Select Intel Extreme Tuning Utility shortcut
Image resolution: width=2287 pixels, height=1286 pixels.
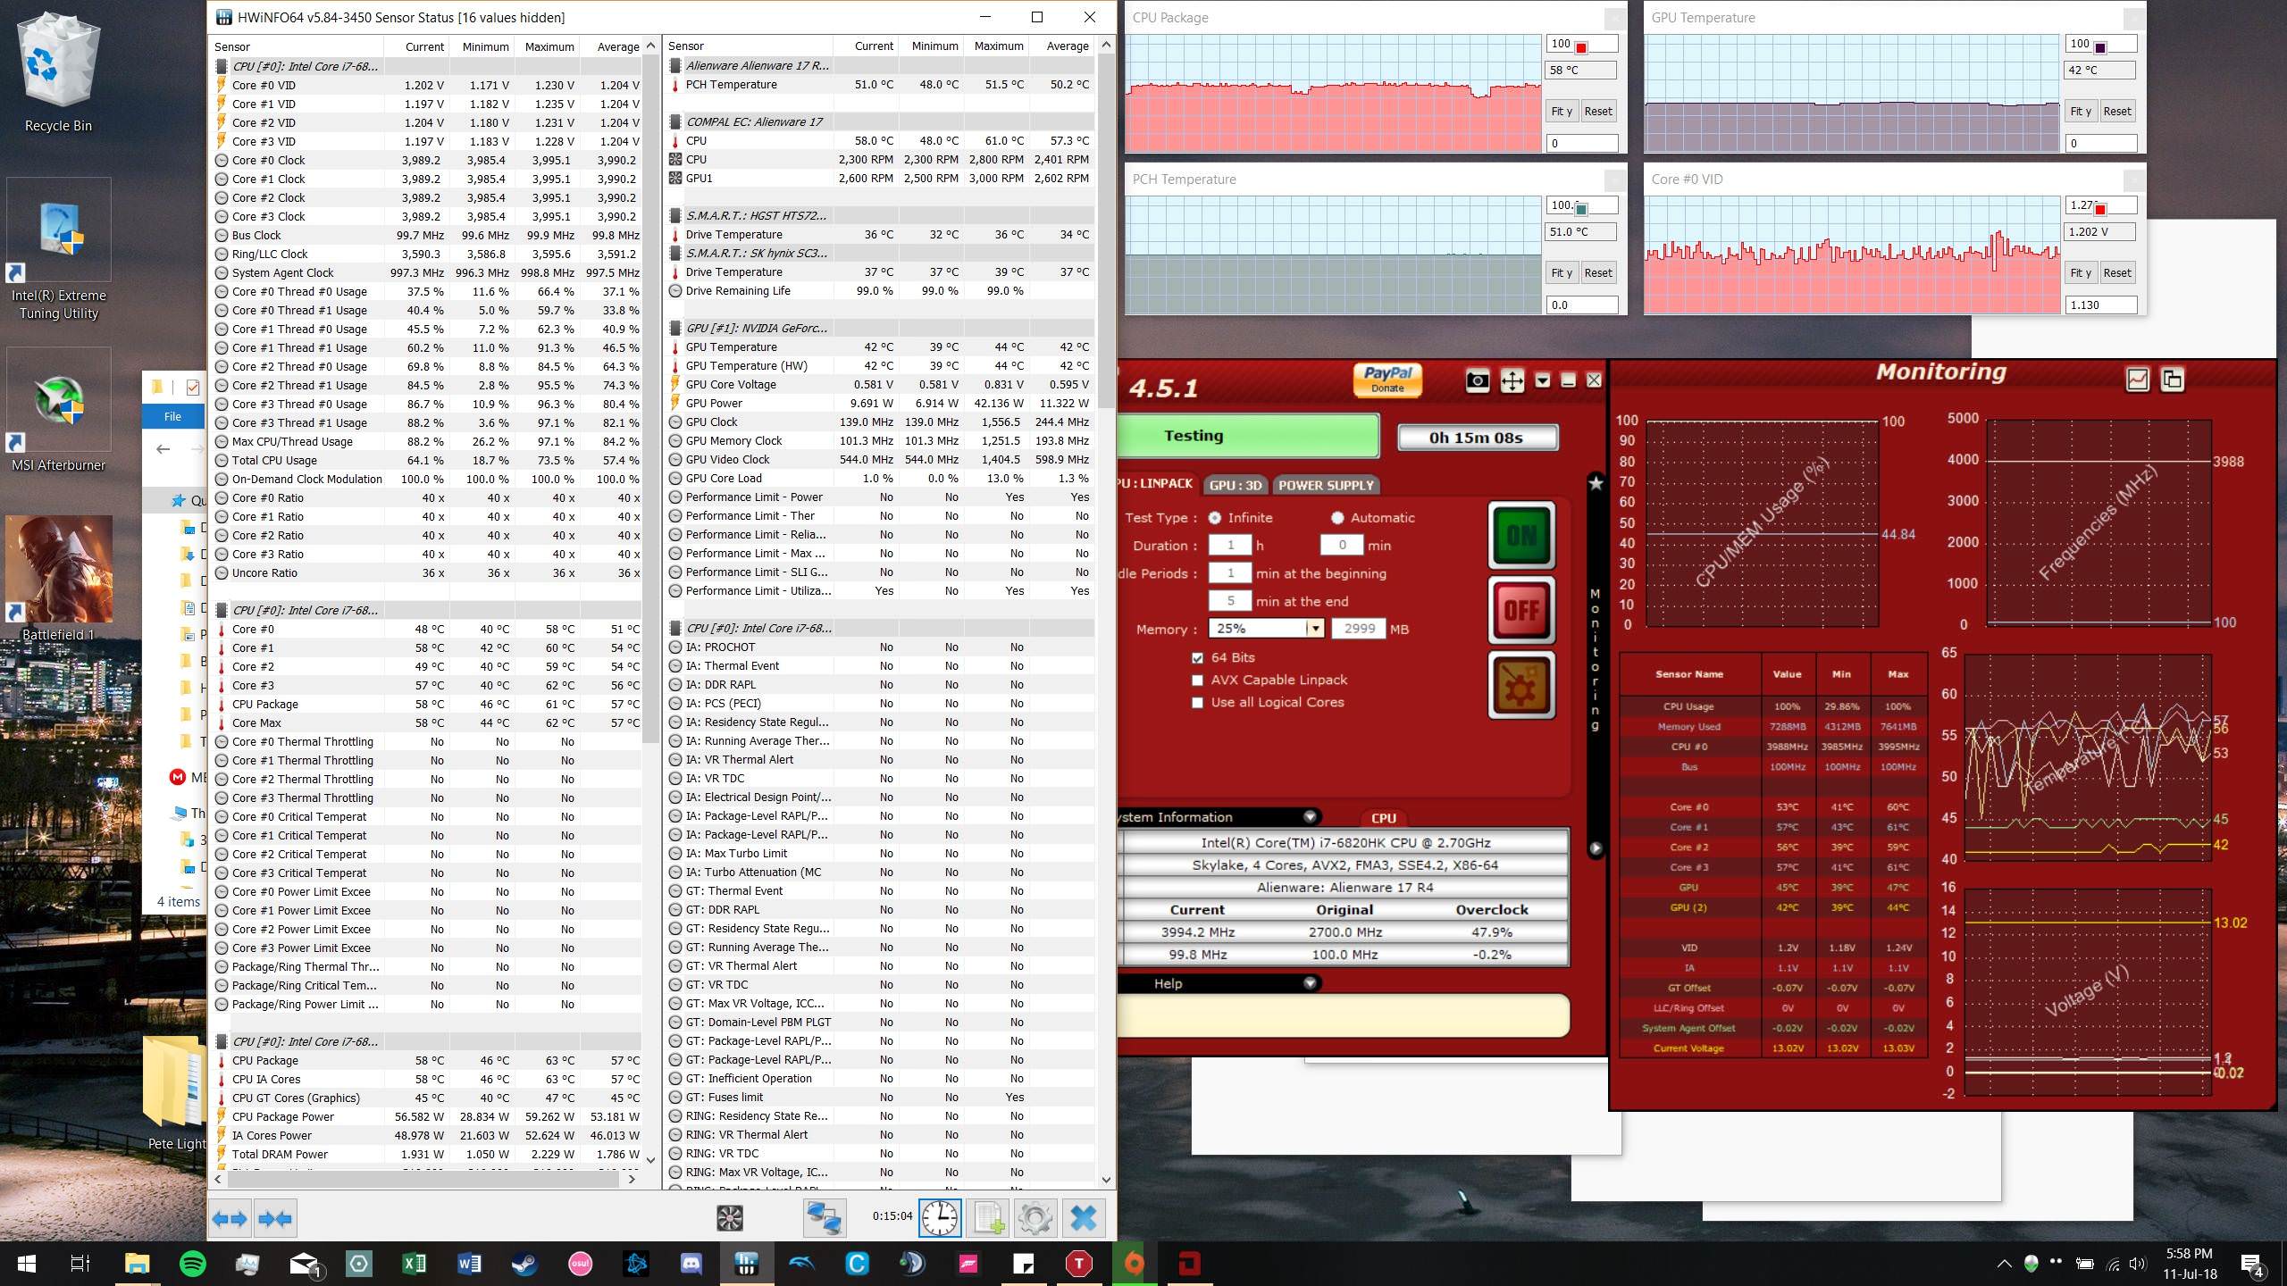59,251
